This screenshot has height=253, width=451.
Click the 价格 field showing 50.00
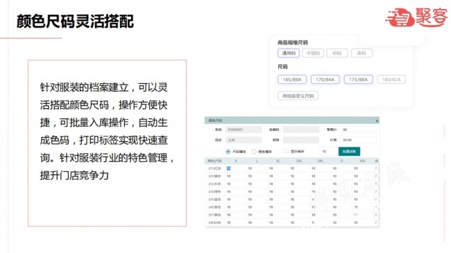359,140
